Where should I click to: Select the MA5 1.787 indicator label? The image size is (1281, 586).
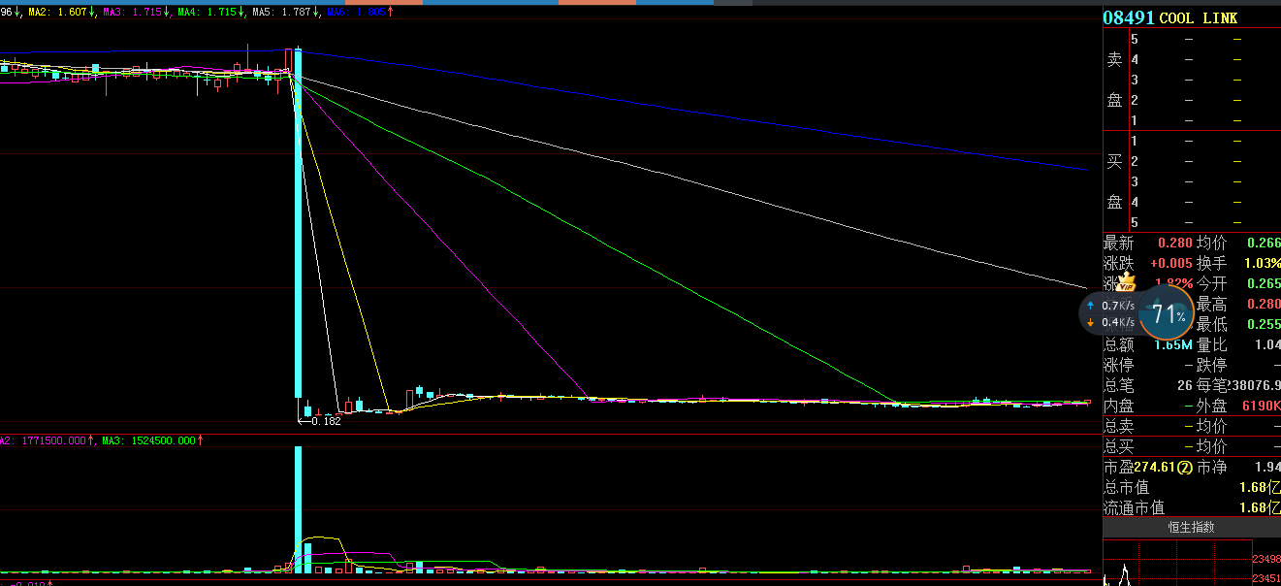[285, 13]
